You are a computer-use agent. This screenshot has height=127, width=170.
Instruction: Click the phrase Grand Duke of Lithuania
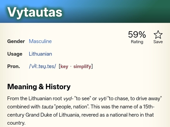52,115
